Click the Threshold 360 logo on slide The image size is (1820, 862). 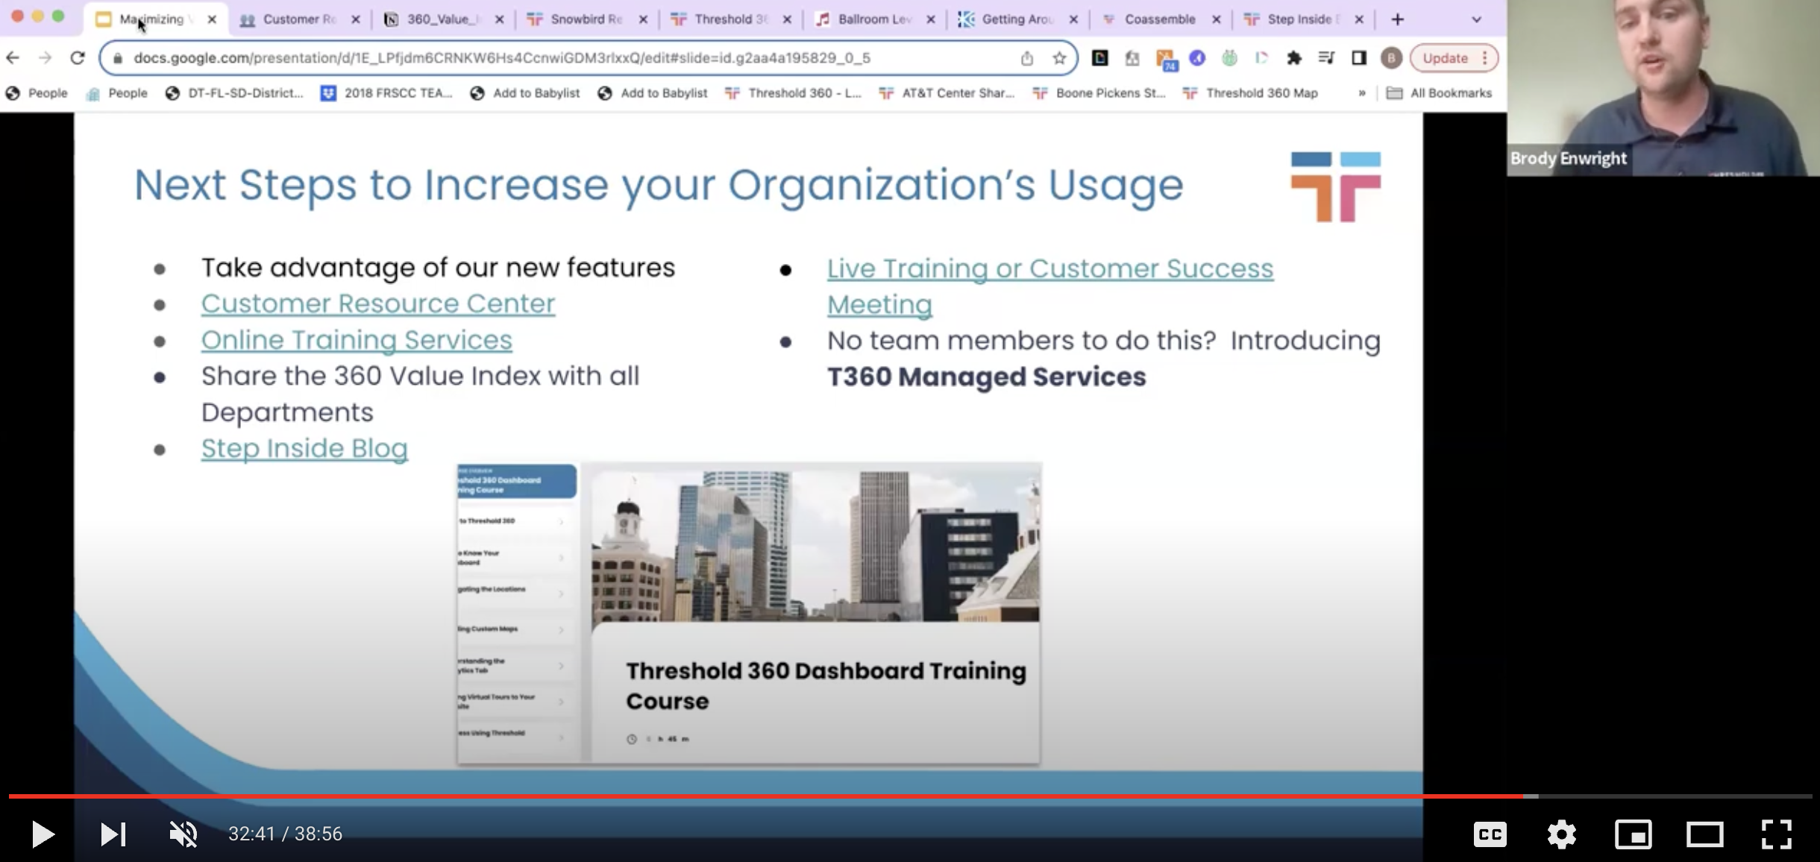(1336, 186)
